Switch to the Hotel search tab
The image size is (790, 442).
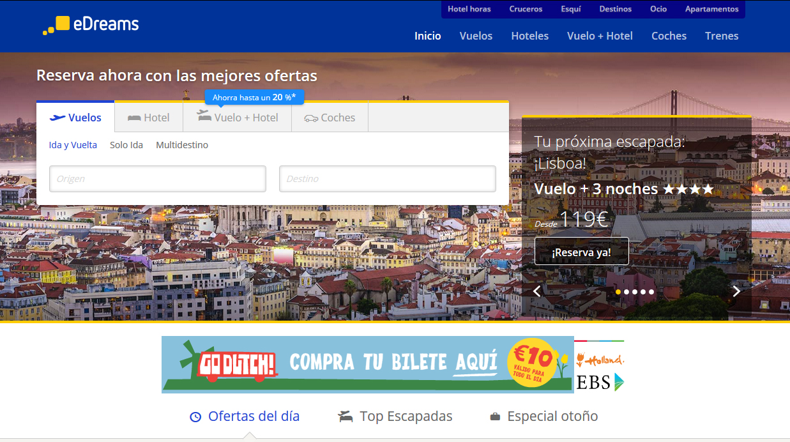[x=149, y=118]
